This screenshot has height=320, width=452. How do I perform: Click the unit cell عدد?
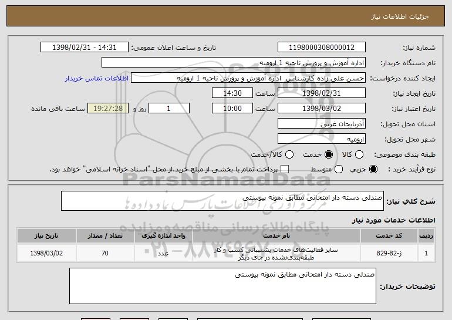tap(163, 254)
